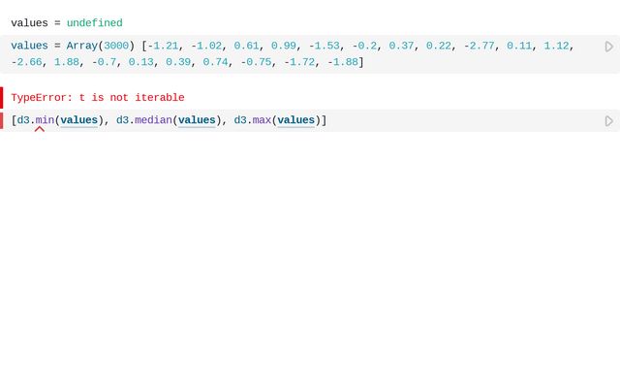Click the values reference inside d3.min
620x388 pixels.
[x=79, y=120]
